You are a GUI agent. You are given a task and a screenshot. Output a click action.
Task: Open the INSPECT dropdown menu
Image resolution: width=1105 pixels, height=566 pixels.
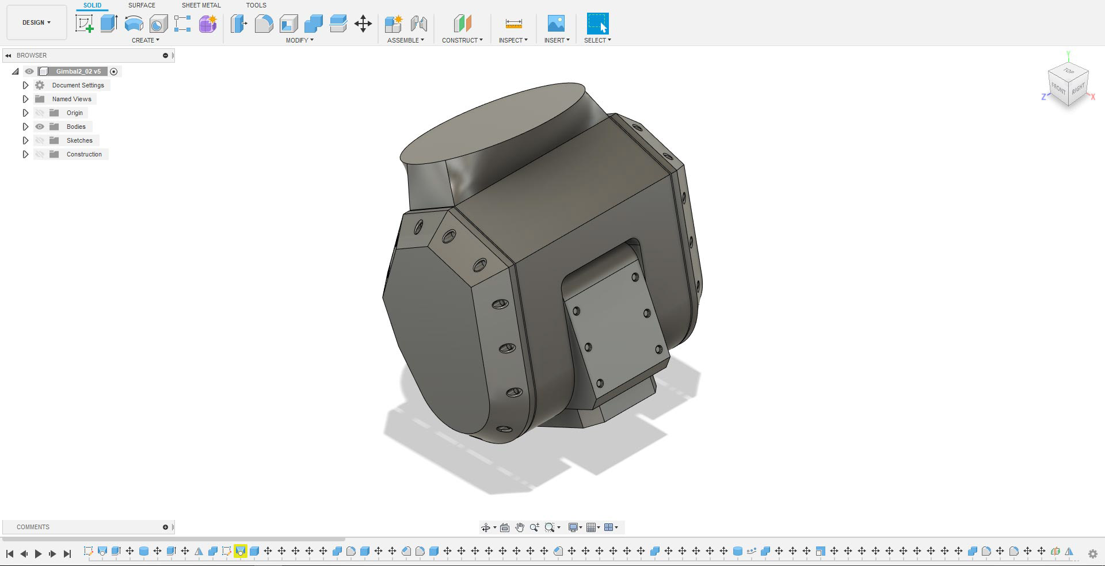[513, 40]
